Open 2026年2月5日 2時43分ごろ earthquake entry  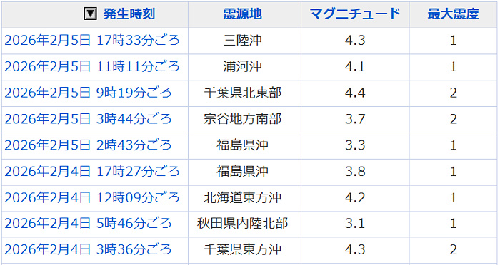[88, 145]
